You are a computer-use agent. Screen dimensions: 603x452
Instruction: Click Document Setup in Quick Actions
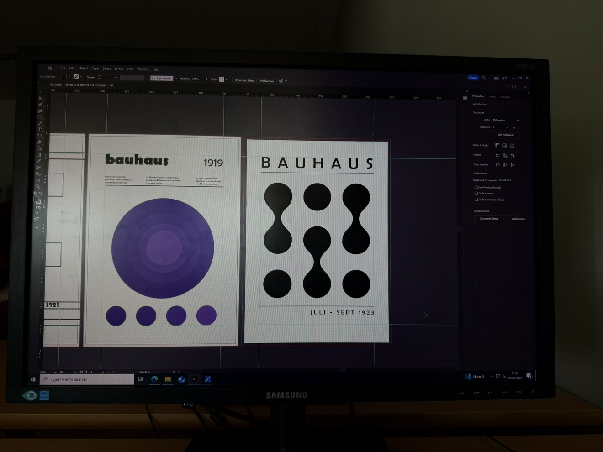coord(489,219)
